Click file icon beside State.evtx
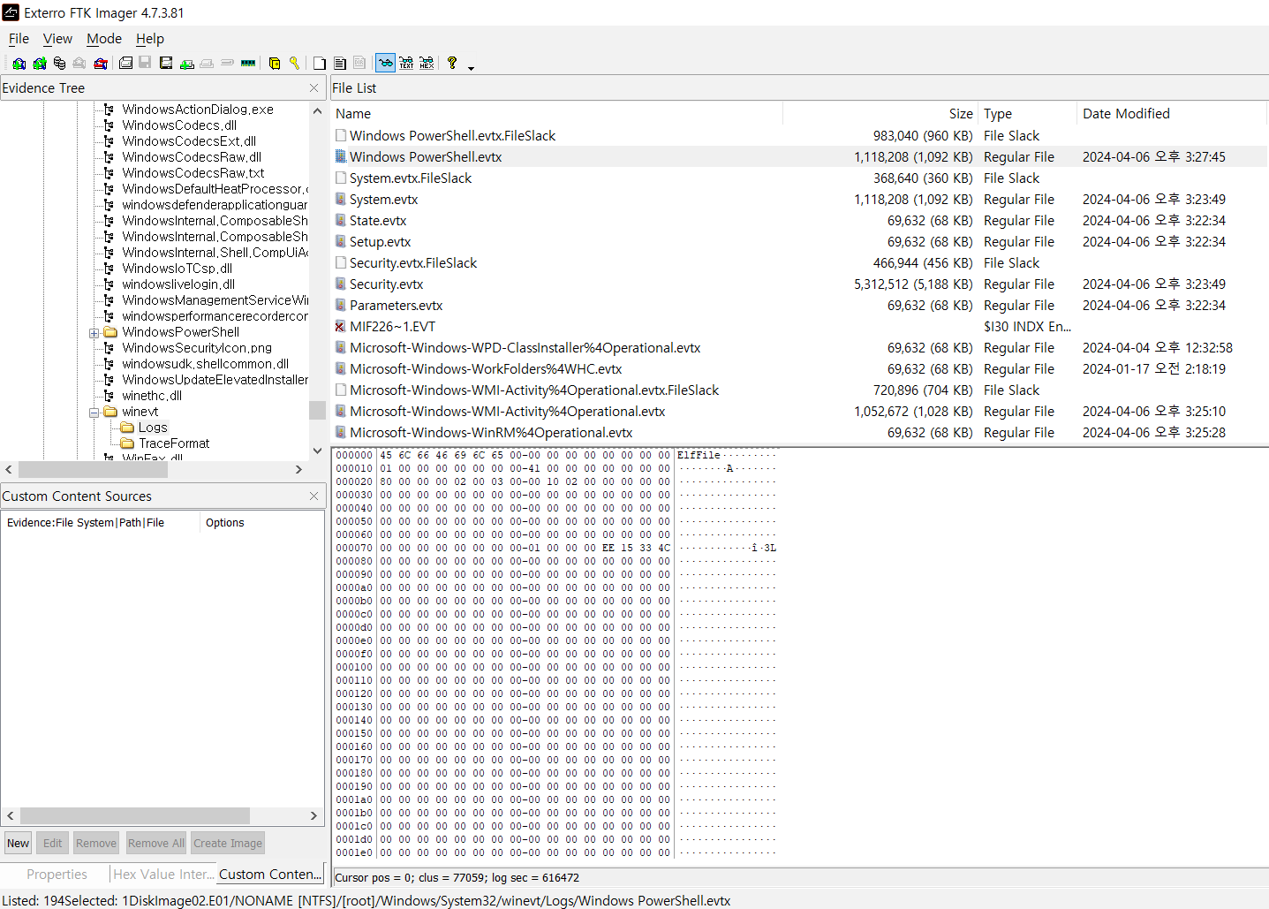The height and width of the screenshot is (909, 1269). point(340,220)
